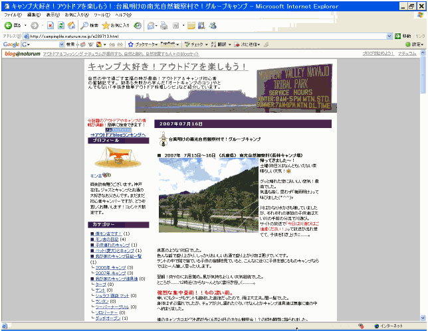Click the Forward arrow button
This screenshot has height=331, width=428.
click(35, 26)
